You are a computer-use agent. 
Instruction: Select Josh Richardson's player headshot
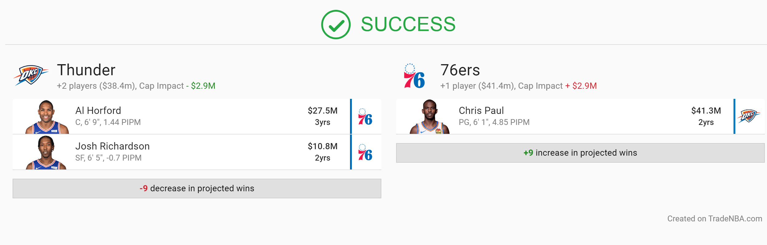(46, 153)
